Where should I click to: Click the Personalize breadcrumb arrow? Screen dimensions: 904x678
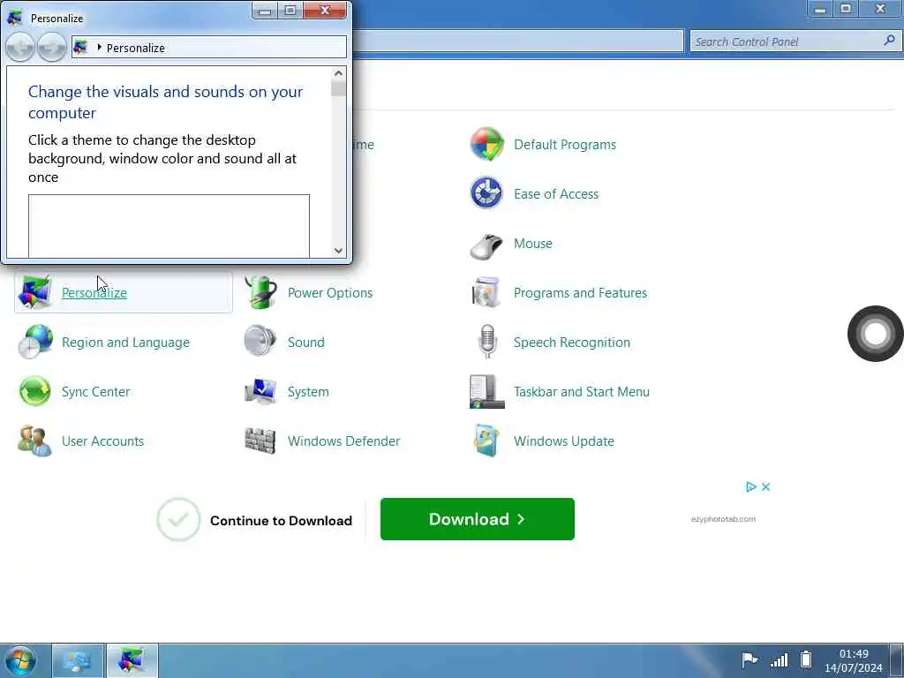[99, 48]
